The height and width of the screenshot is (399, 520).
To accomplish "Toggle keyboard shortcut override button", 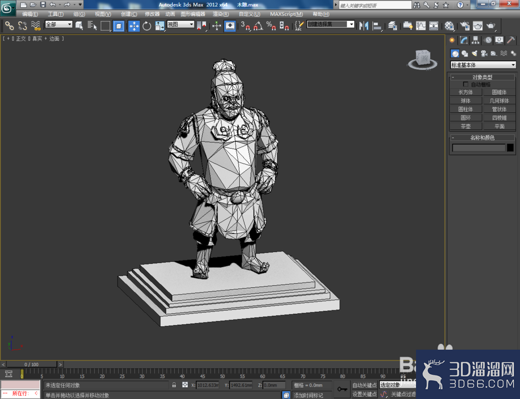I will [x=230, y=25].
